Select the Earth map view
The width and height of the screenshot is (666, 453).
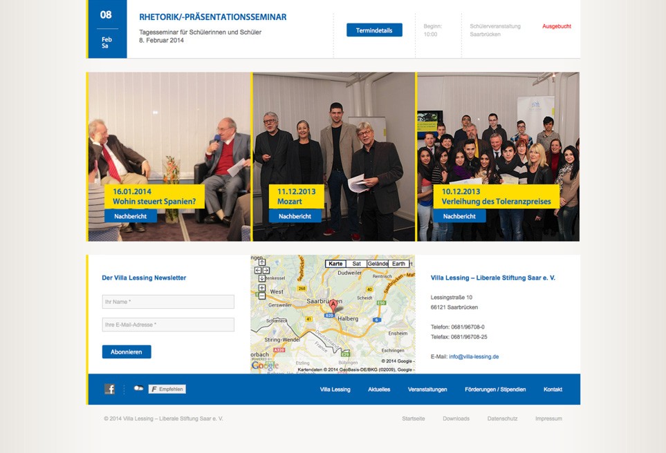[x=398, y=264]
